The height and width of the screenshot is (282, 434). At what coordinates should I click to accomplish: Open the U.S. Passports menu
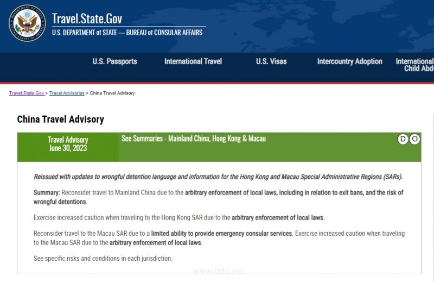(114, 61)
